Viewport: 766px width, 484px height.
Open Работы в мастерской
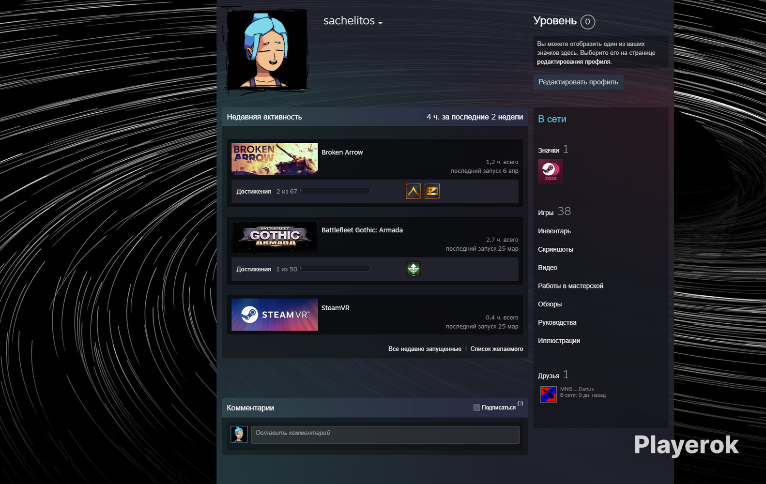click(x=570, y=286)
